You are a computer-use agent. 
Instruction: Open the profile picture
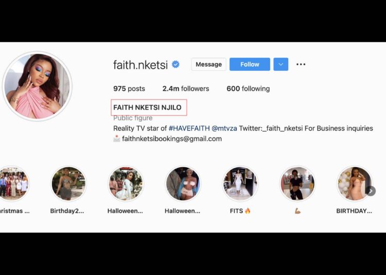(37, 86)
